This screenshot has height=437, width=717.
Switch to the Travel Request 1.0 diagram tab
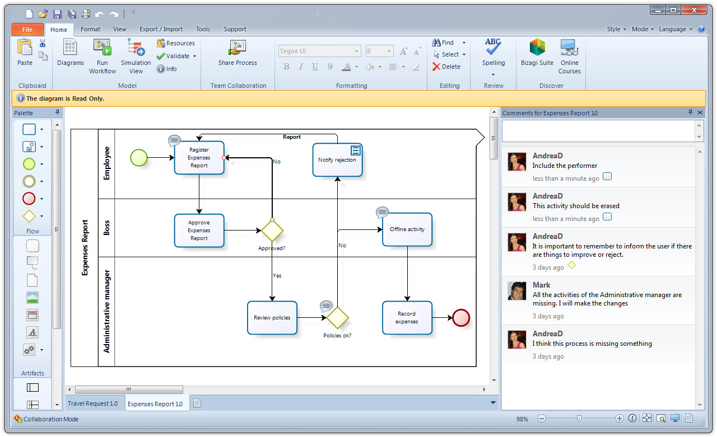(x=93, y=403)
